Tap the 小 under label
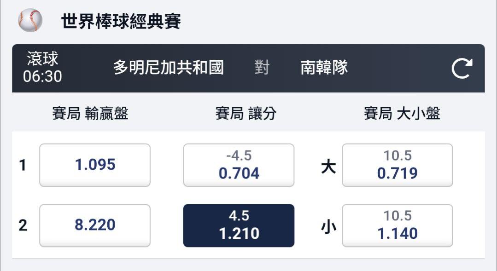The width and height of the screenshot is (497, 271). click(x=328, y=226)
